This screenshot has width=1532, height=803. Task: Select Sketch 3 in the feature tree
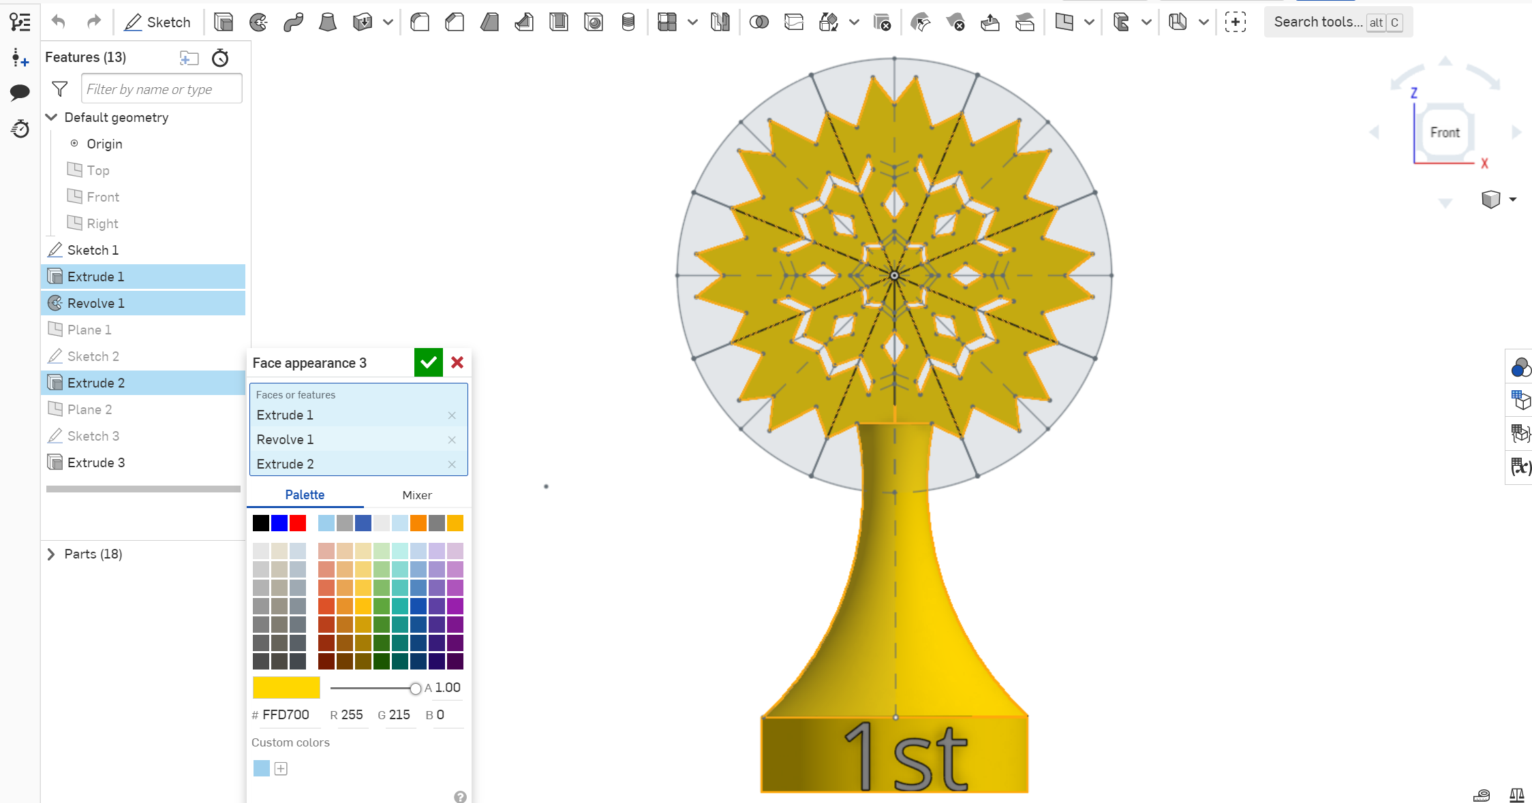[x=93, y=435]
